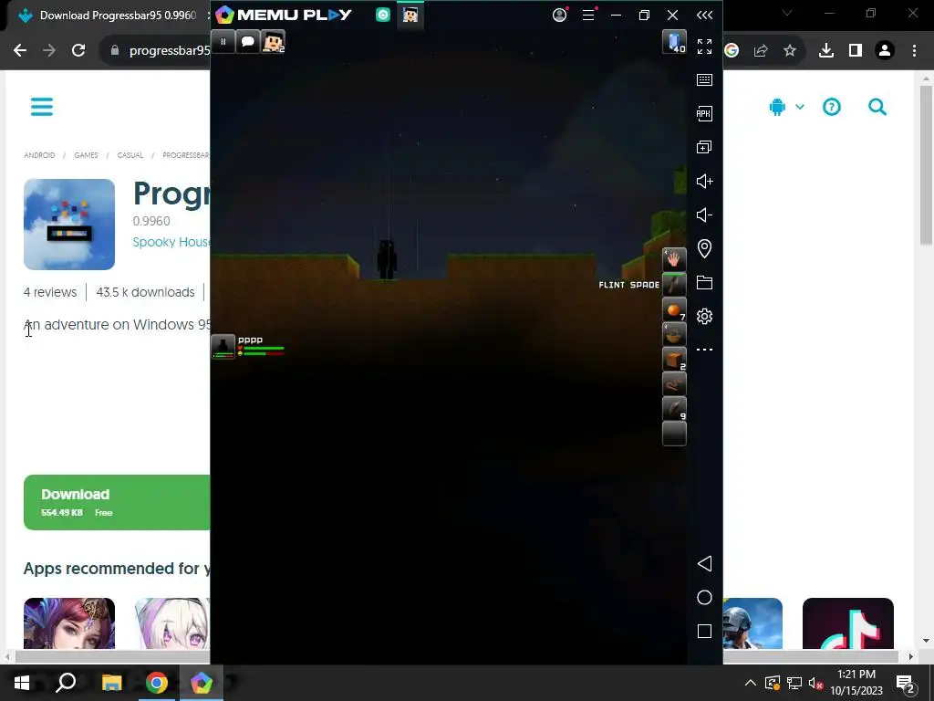
Task: Switch to Chrome in the taskbar
Action: tap(157, 683)
